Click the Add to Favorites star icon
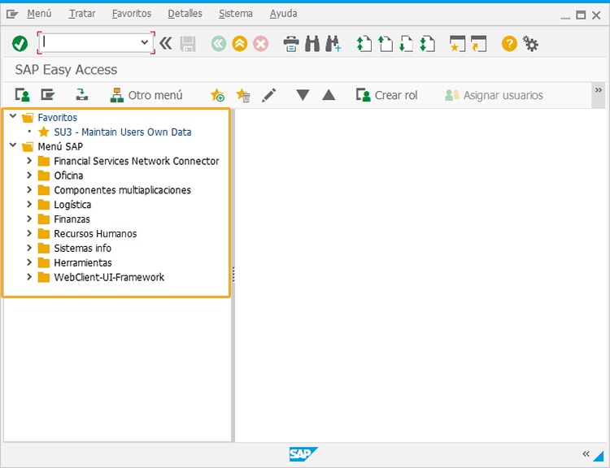 [217, 95]
